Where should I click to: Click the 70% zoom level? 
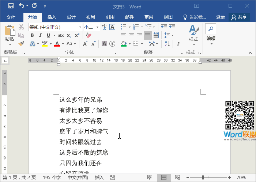(241, 178)
